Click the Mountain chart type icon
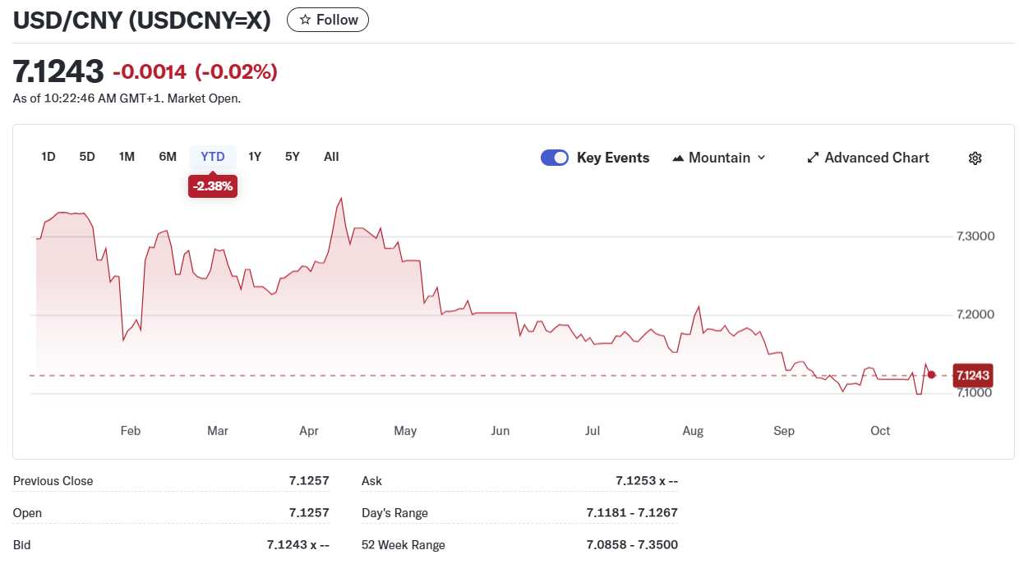 678,158
